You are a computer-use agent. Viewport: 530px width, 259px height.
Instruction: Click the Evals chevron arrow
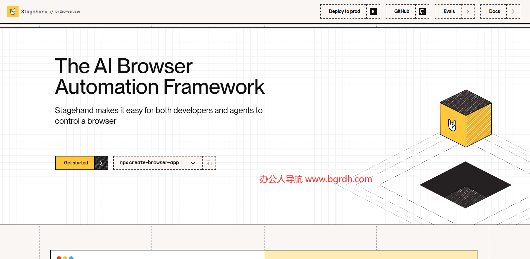point(468,11)
